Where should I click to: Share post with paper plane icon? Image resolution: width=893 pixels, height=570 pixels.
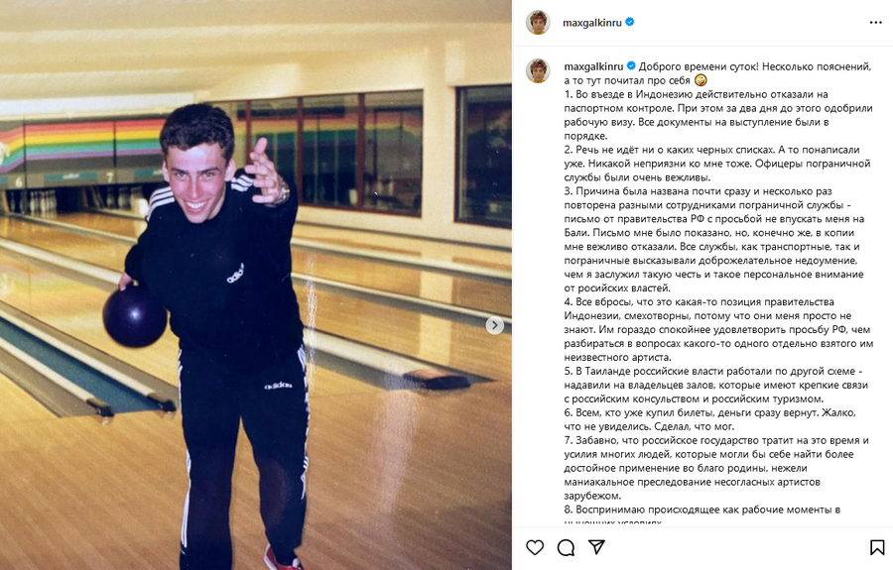tap(596, 547)
